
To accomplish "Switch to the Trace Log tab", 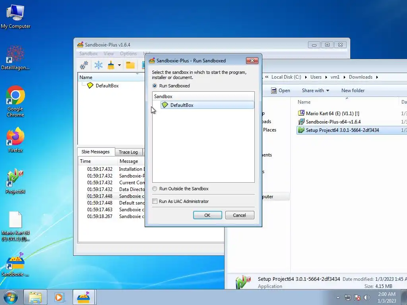I will 128,152.
